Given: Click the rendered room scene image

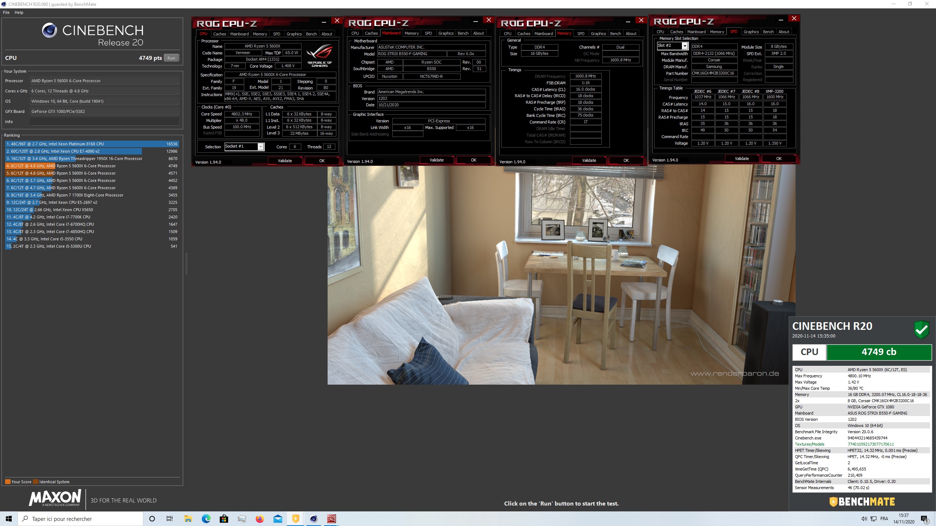Looking at the screenshot, I should pos(561,275).
